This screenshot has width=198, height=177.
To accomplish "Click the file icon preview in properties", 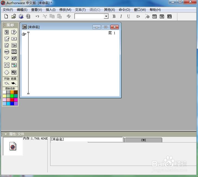I will (x=13, y=146).
